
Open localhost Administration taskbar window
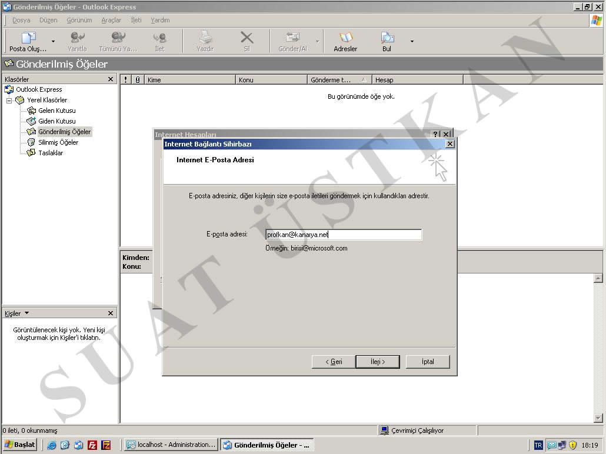[x=171, y=445]
